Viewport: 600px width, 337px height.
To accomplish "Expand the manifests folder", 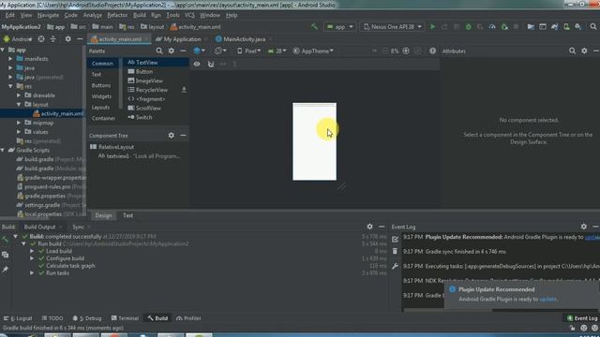I will [x=10, y=59].
